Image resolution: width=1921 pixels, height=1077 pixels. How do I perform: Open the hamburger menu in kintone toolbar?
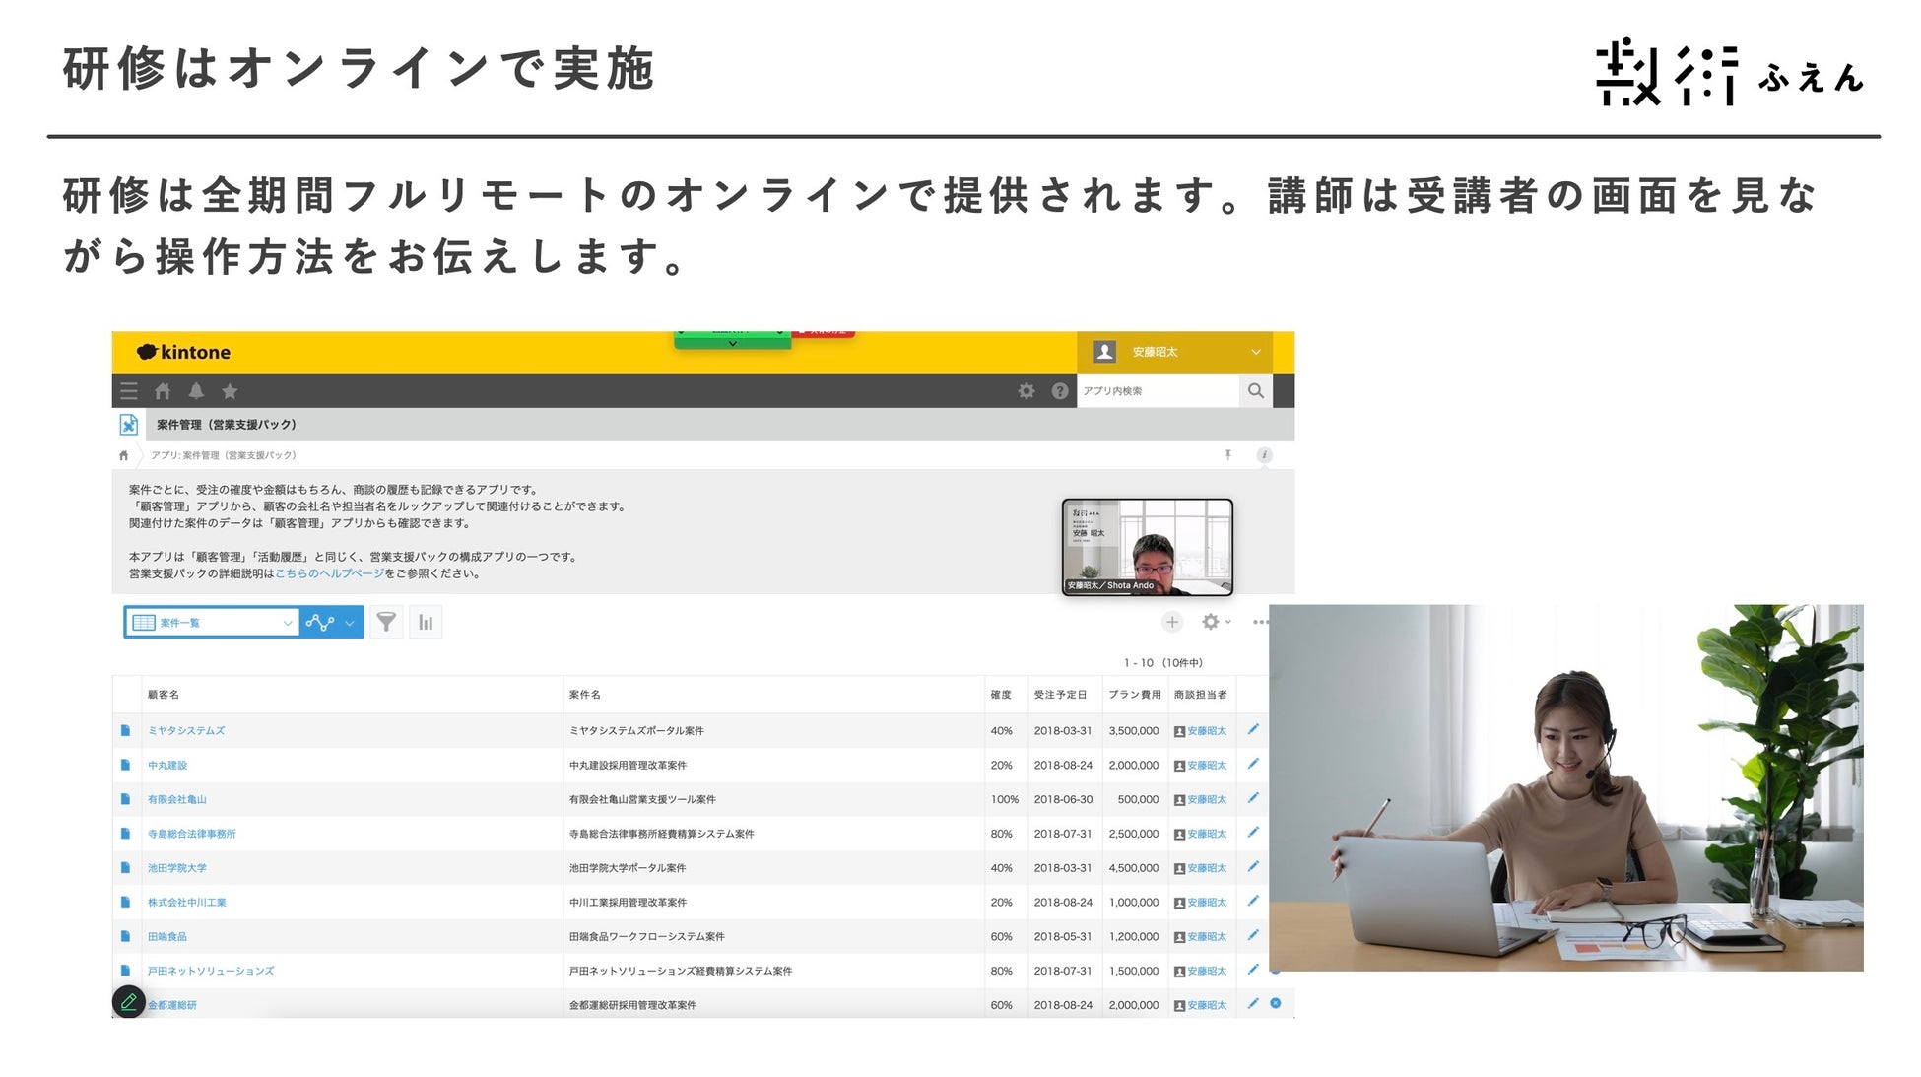tap(129, 391)
